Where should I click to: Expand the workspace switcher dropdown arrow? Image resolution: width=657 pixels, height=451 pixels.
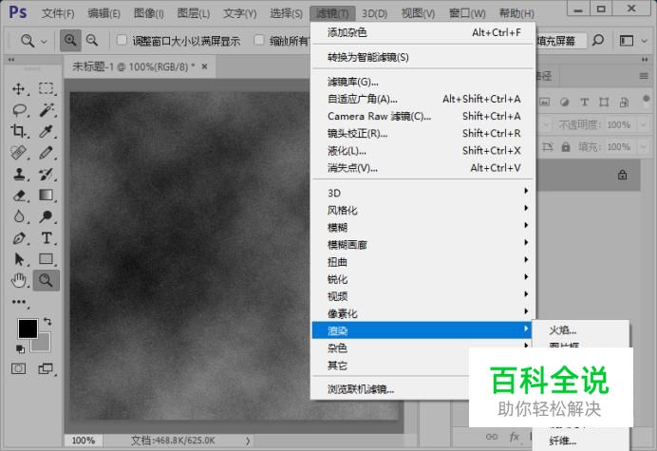click(x=645, y=41)
